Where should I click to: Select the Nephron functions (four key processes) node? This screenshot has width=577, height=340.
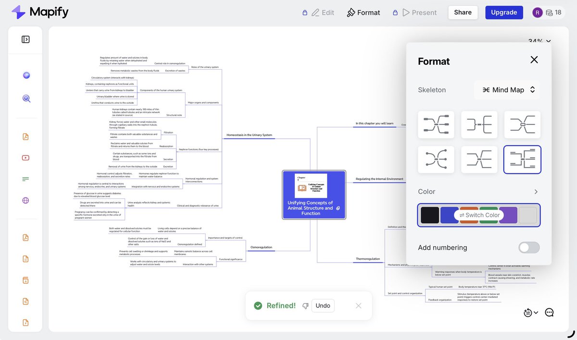click(x=199, y=149)
